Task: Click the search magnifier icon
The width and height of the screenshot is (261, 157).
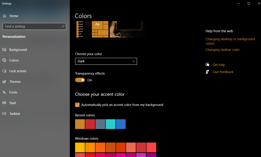Action: (x=63, y=26)
